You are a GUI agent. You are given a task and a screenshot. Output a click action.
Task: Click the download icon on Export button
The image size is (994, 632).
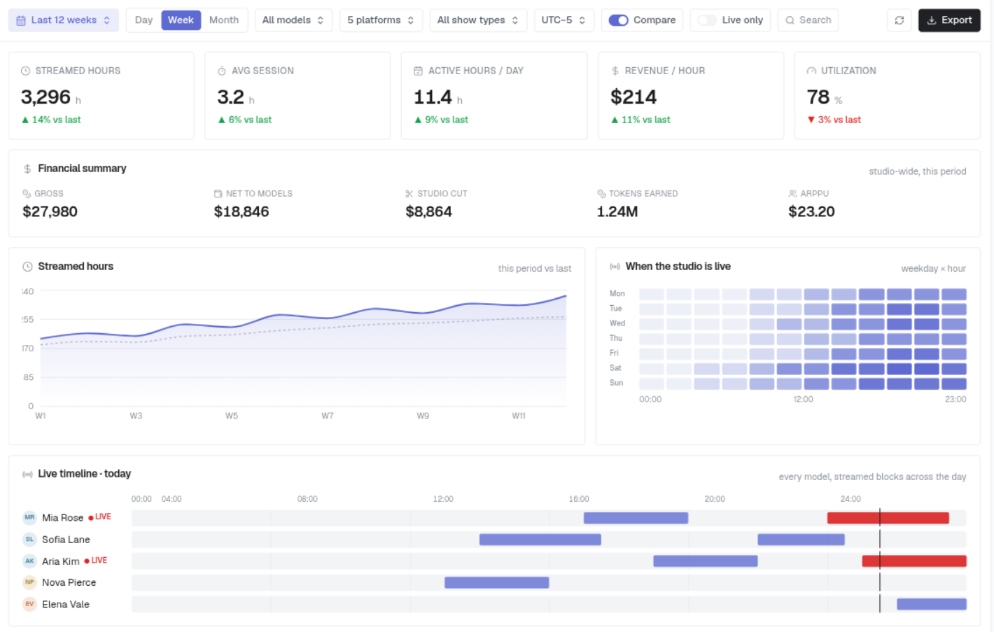coord(932,20)
